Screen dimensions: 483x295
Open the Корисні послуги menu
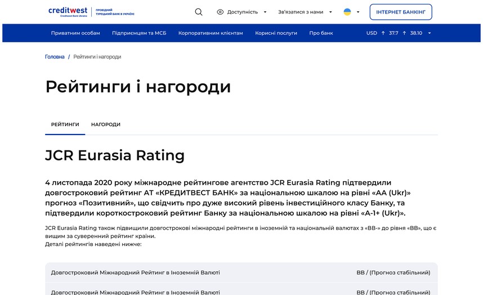click(276, 33)
